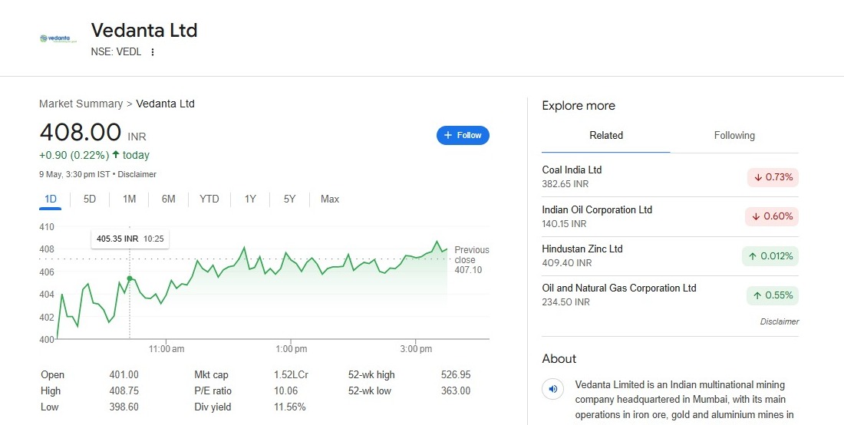The height and width of the screenshot is (425, 844).
Task: Switch chart to 5D range
Action: coord(89,199)
